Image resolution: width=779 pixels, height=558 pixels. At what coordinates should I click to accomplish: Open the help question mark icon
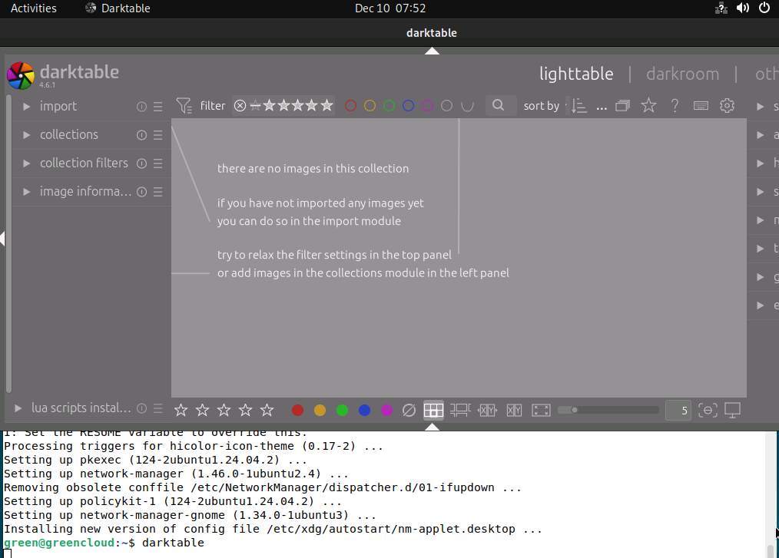(x=675, y=106)
